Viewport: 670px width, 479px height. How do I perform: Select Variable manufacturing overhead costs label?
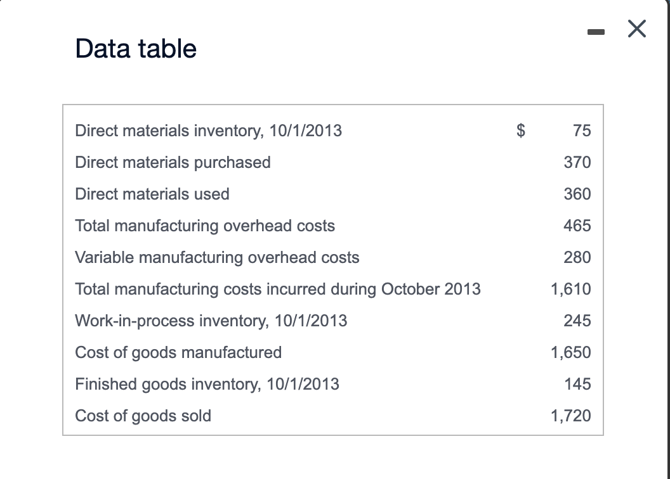click(217, 257)
